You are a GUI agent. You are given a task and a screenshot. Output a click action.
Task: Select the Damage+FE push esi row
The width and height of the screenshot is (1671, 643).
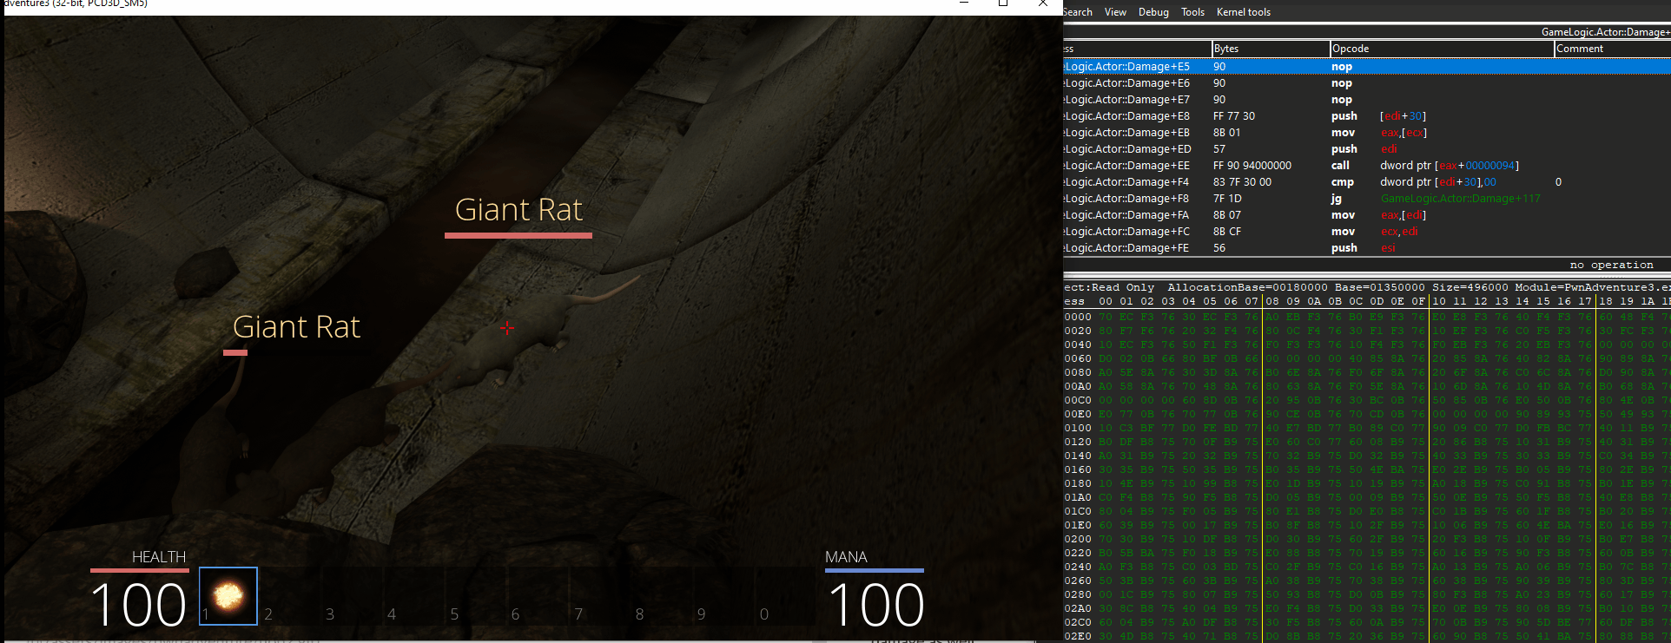coord(1367,248)
